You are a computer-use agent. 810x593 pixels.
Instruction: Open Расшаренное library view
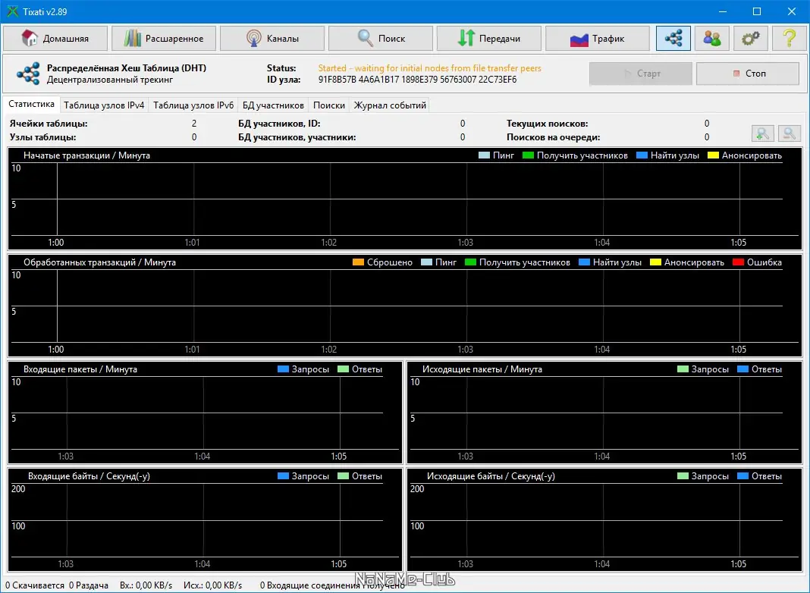[164, 38]
